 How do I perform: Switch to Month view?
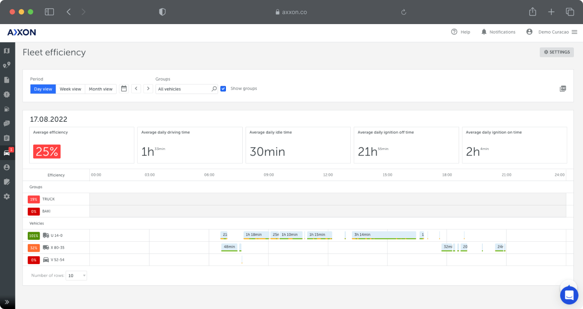click(x=101, y=89)
